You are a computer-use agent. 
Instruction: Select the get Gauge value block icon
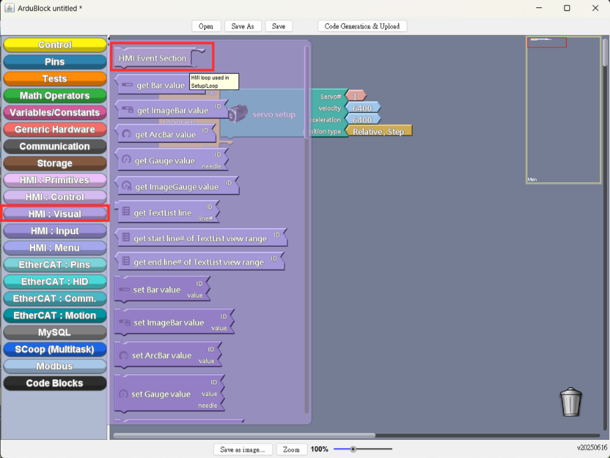[x=127, y=159]
